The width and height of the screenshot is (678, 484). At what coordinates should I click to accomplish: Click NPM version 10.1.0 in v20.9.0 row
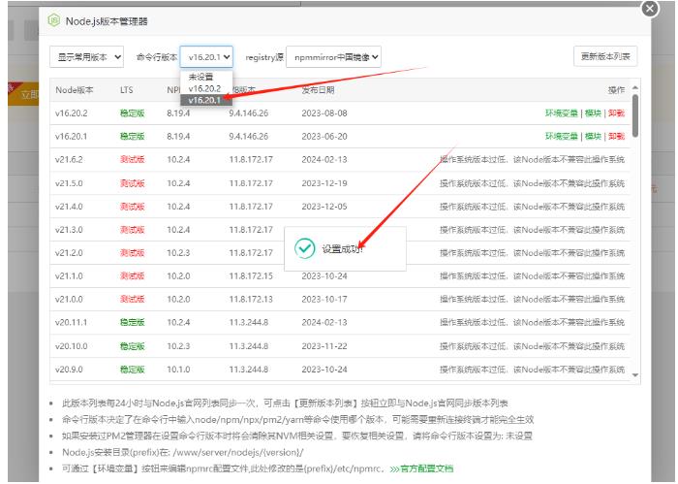click(x=178, y=370)
